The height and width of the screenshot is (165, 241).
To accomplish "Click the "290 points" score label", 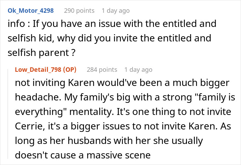I will (79, 11).
